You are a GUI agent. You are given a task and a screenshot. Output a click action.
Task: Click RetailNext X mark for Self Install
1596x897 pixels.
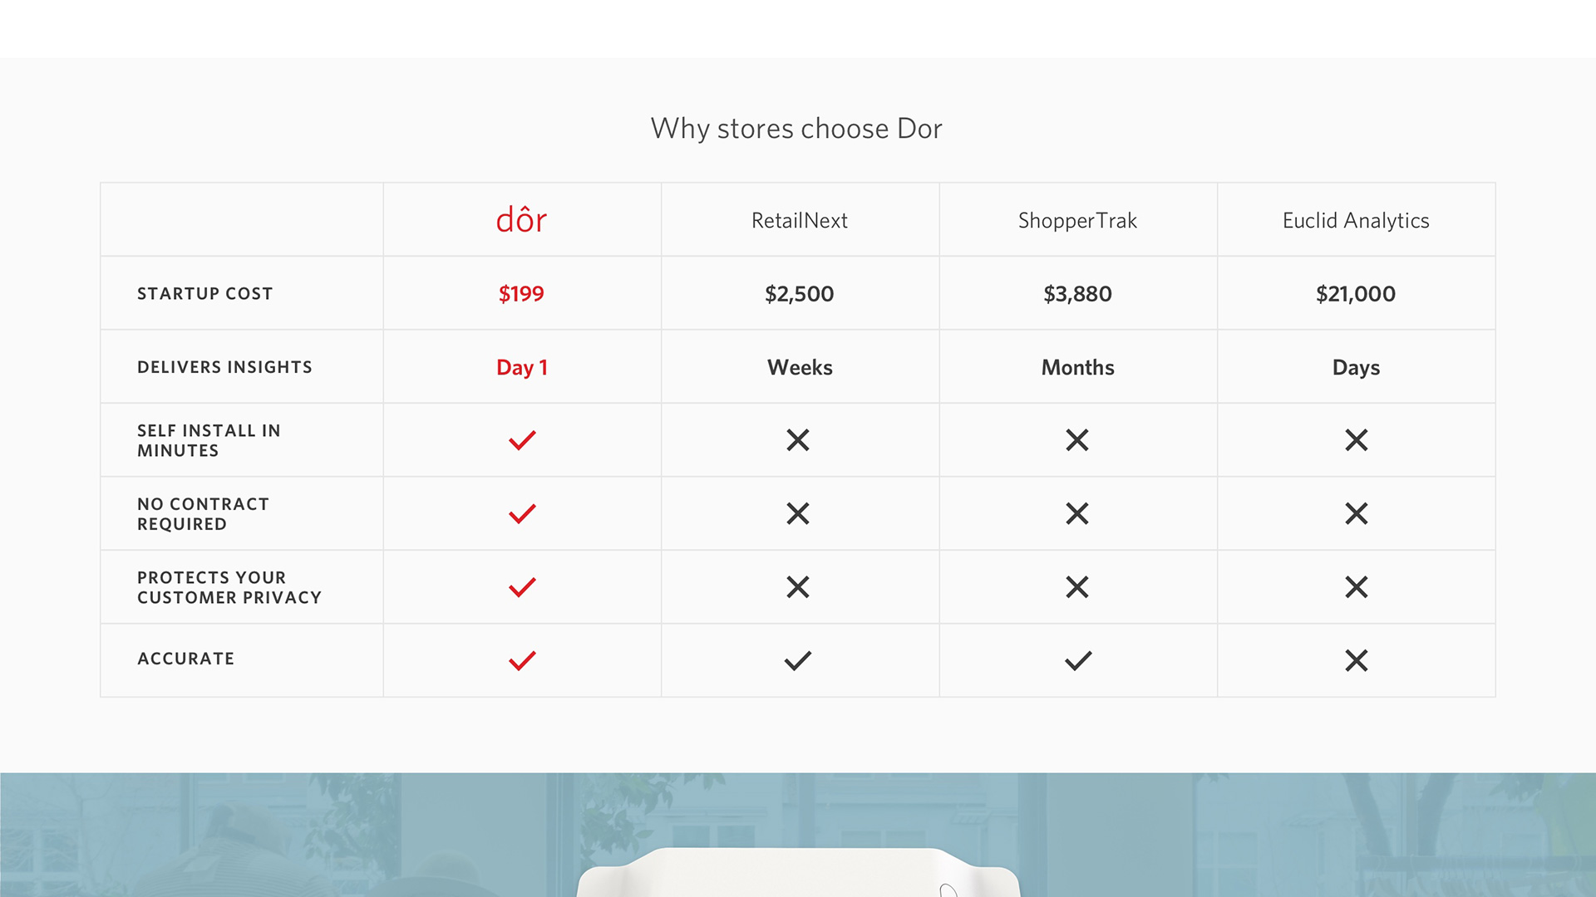click(x=798, y=440)
